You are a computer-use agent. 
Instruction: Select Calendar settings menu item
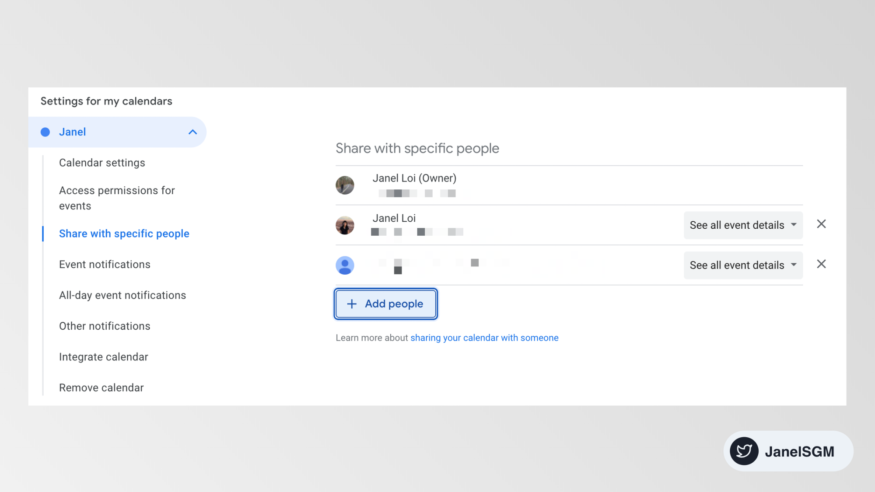tap(101, 162)
